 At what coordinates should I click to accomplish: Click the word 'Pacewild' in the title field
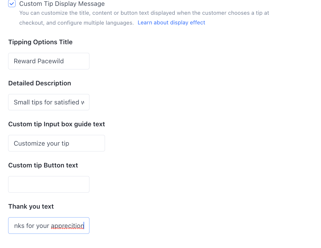(x=51, y=61)
